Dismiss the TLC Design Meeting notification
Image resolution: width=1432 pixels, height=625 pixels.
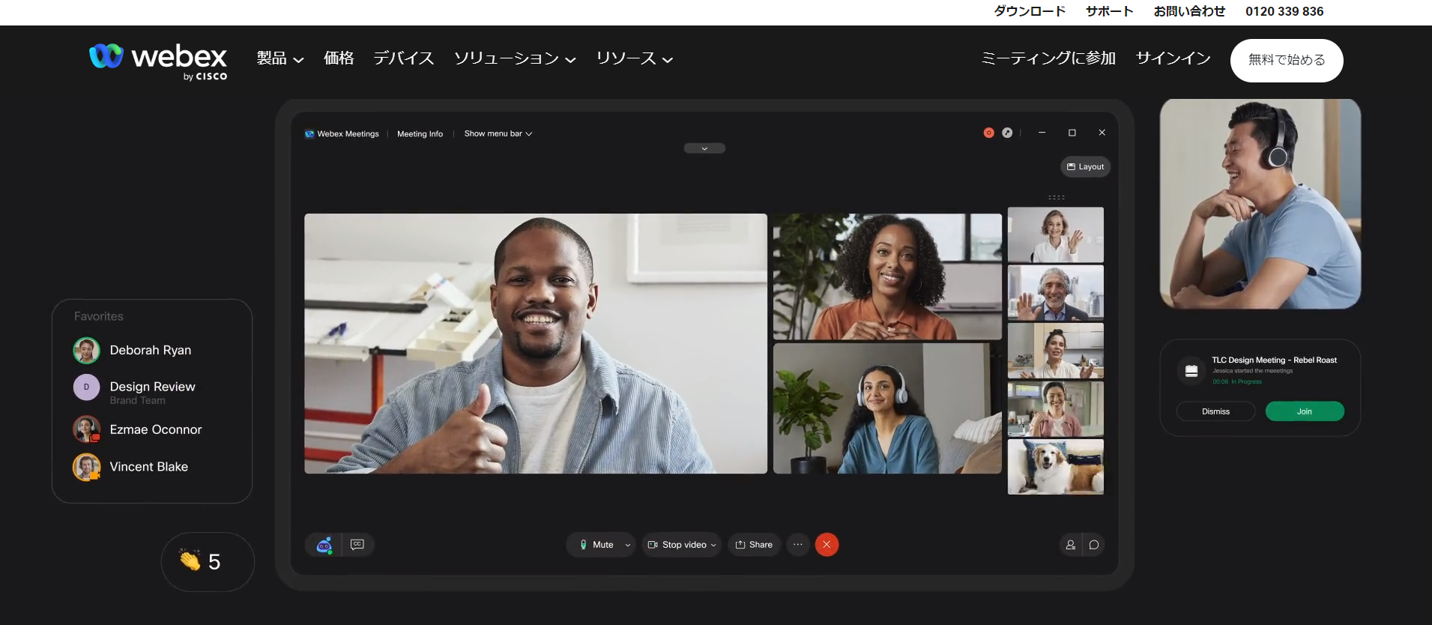coord(1215,411)
